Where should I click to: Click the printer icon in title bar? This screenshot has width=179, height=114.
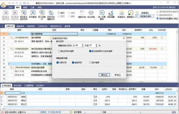coord(24,3)
